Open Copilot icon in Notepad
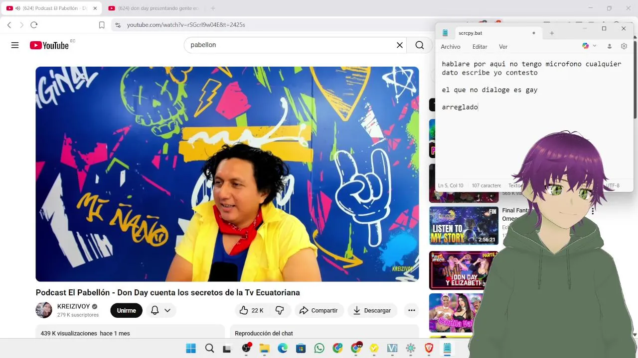 (x=586, y=46)
